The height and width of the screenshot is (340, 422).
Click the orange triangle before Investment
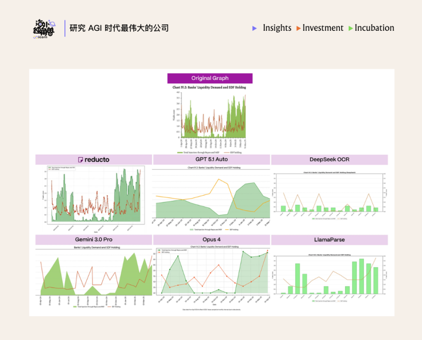298,28
